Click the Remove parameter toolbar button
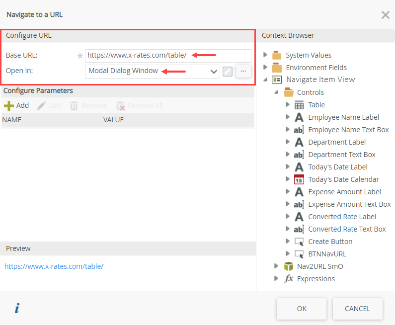This screenshot has width=395, height=325. point(88,105)
